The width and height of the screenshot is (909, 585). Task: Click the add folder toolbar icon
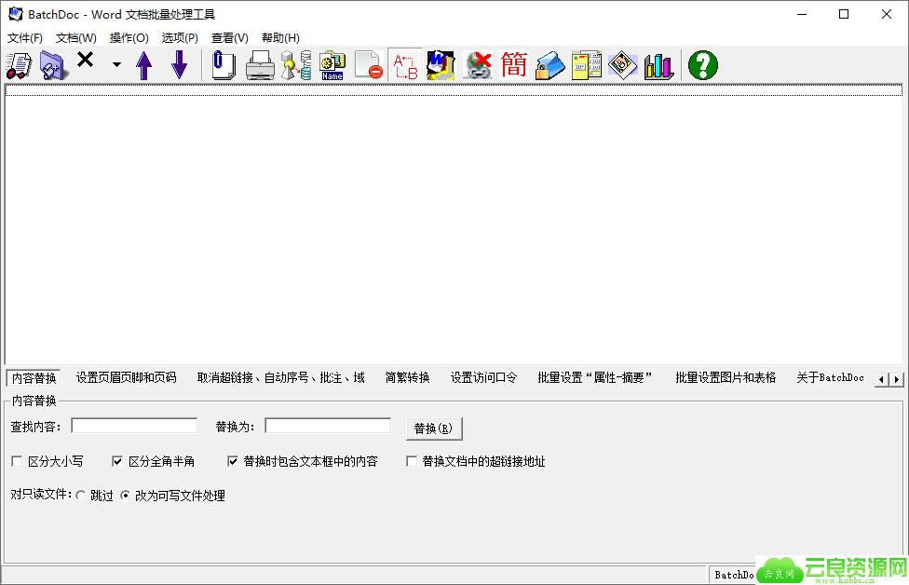tap(54, 65)
